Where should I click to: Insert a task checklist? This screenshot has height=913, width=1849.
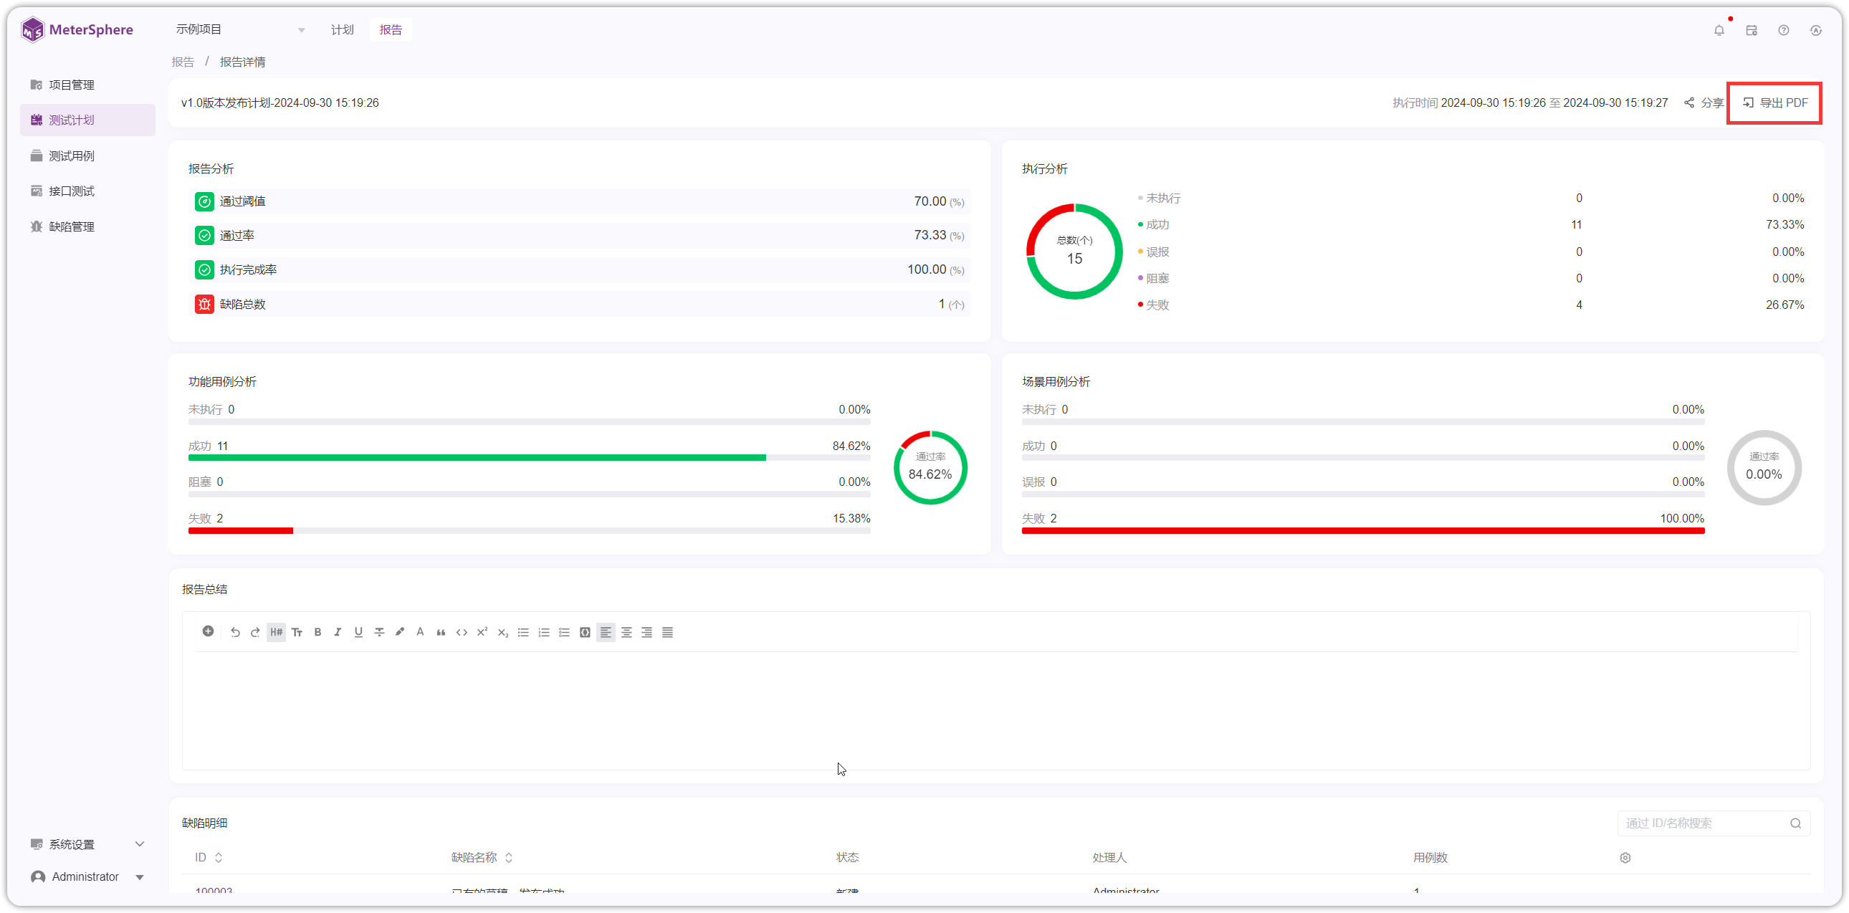[564, 632]
